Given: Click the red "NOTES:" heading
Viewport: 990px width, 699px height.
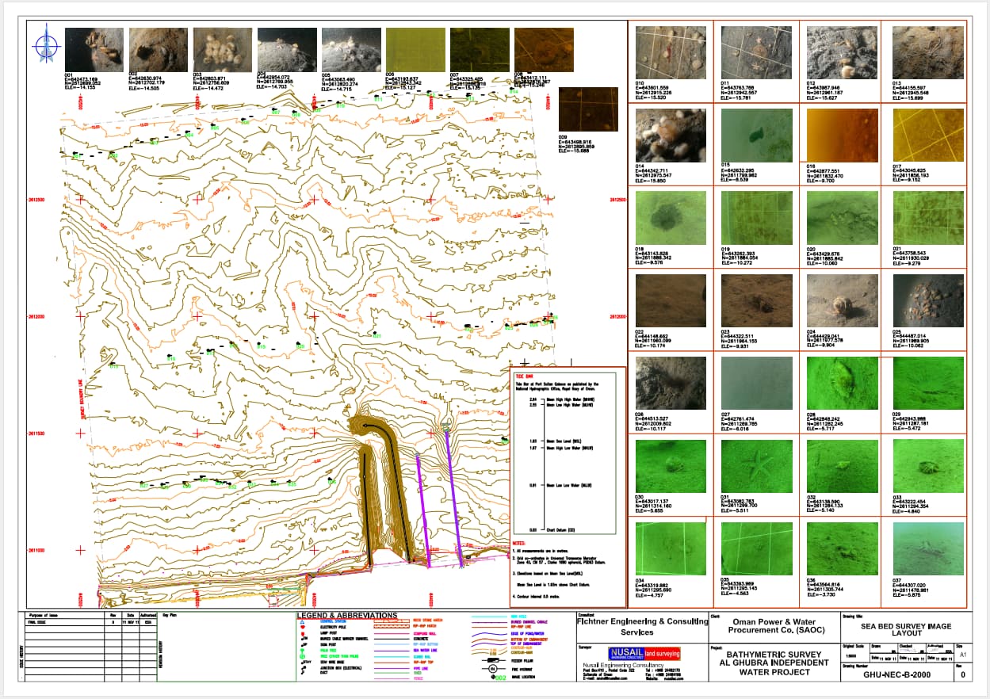Looking at the screenshot, I should click(519, 543).
